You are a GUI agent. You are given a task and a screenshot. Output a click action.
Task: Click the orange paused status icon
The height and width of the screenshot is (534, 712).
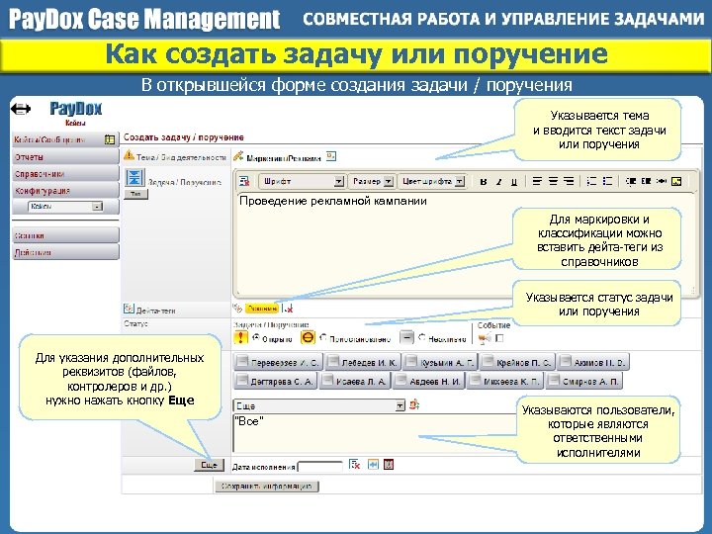click(308, 338)
